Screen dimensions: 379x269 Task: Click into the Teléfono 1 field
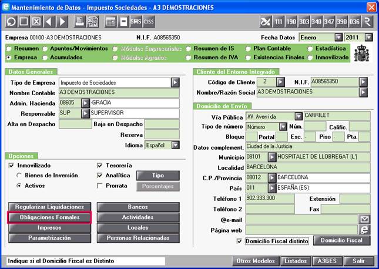(270, 199)
